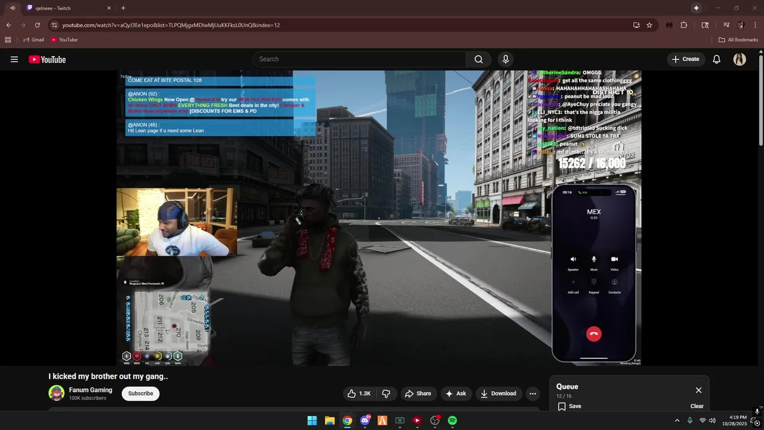Click the Gemini sparkle button in title bar
This screenshot has height=430, width=764.
(696, 8)
